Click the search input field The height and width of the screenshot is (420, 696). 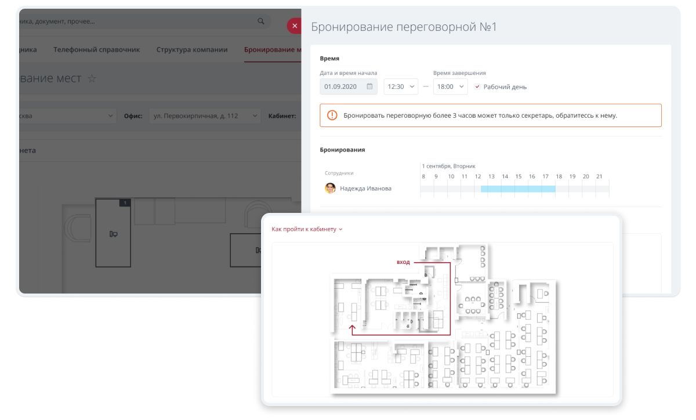click(145, 21)
